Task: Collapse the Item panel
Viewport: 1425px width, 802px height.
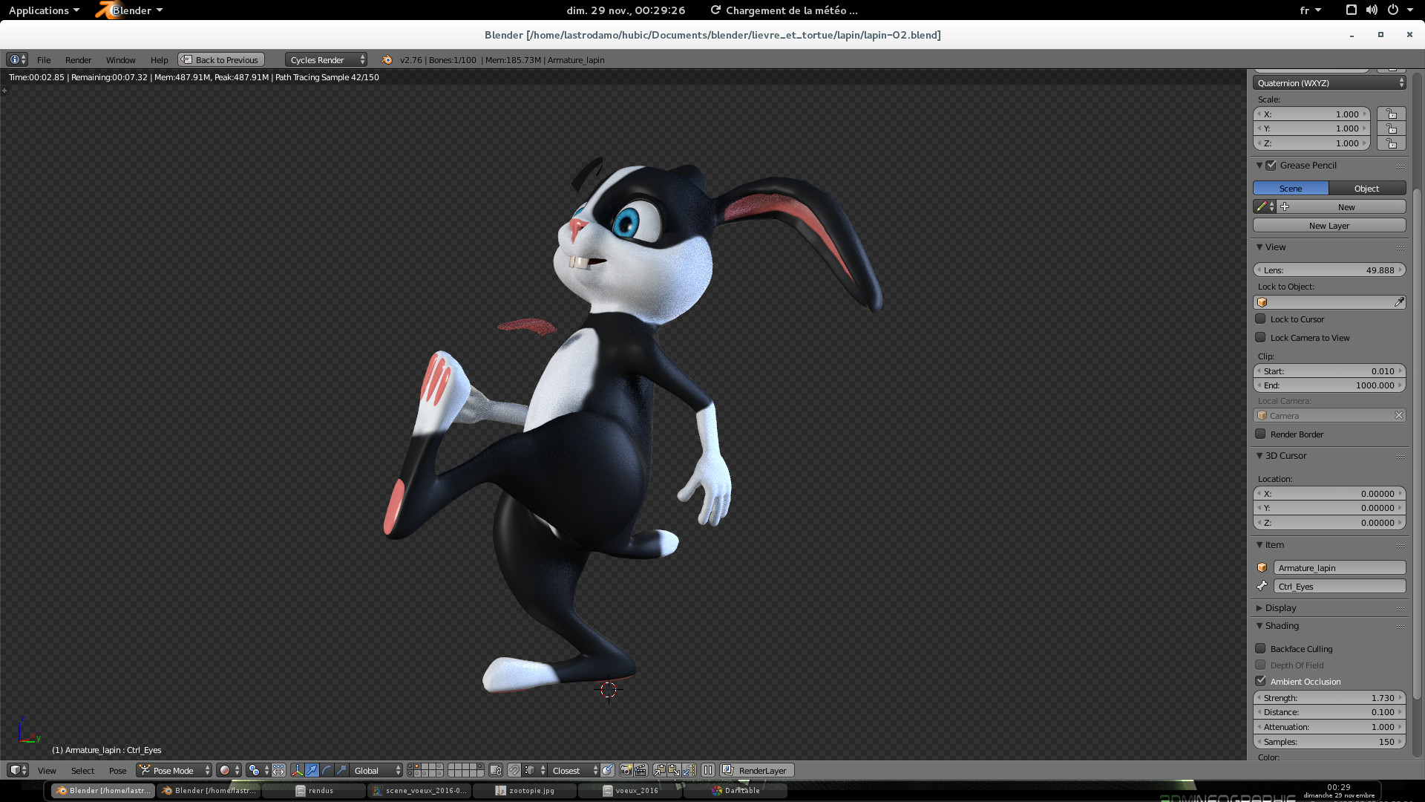Action: (1259, 545)
